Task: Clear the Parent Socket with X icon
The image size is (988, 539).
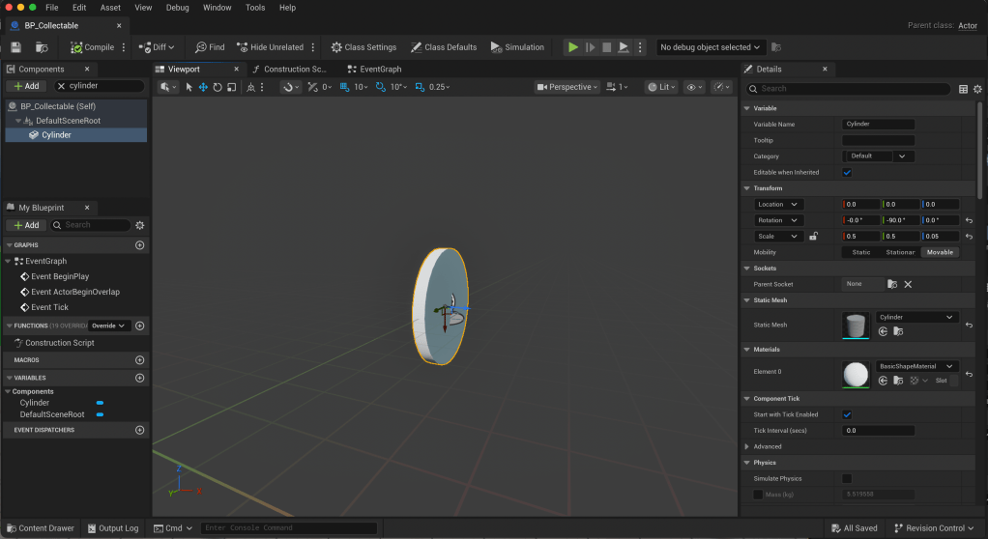Action: coord(908,284)
